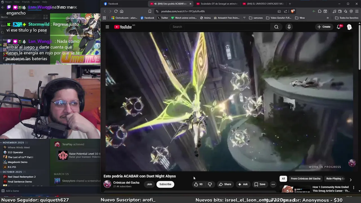Open the YouTube guide hamburger menu
361x203 pixels.
point(107,27)
